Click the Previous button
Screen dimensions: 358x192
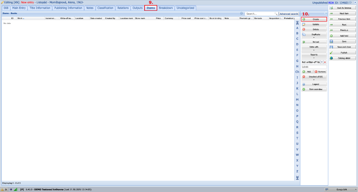342,30
